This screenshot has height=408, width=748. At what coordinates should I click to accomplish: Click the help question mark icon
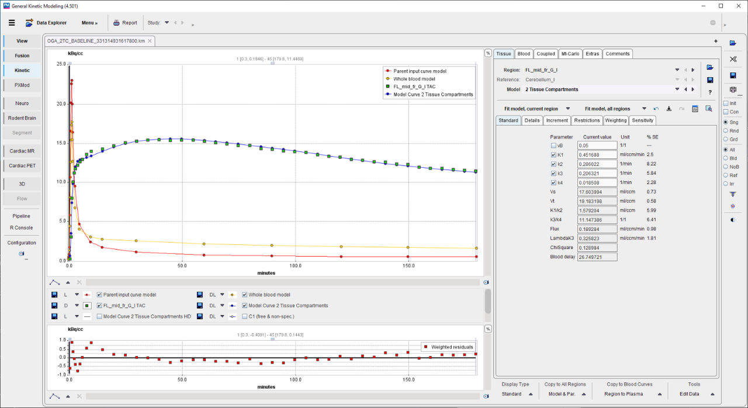click(x=709, y=92)
